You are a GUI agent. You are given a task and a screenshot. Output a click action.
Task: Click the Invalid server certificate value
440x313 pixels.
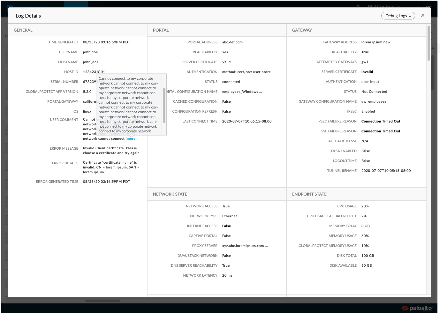click(367, 72)
